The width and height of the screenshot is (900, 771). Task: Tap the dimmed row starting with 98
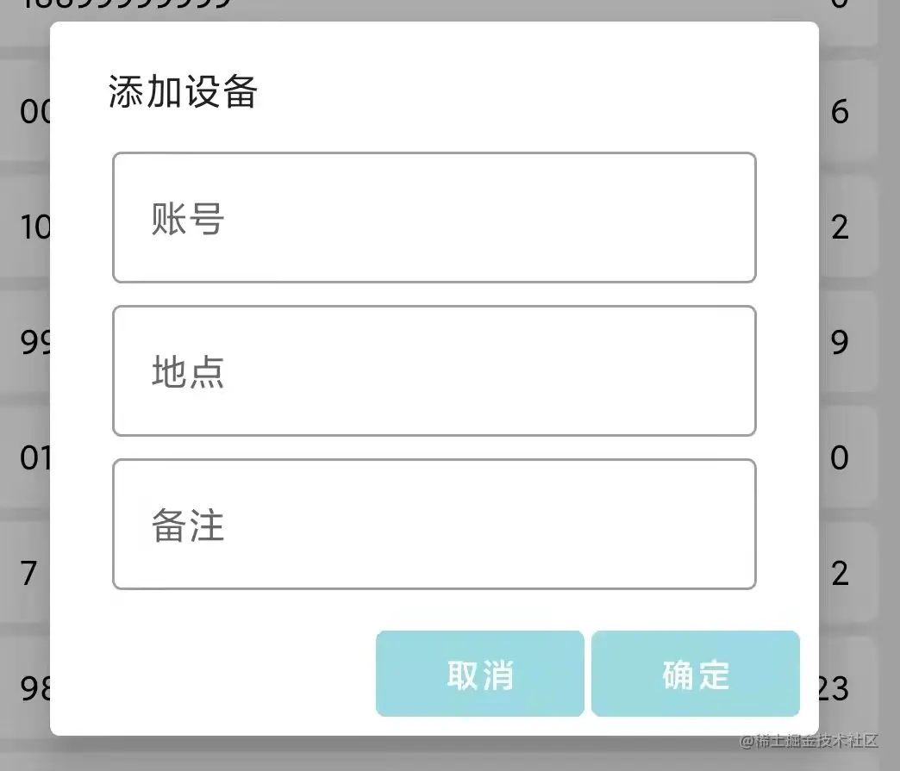(x=33, y=687)
